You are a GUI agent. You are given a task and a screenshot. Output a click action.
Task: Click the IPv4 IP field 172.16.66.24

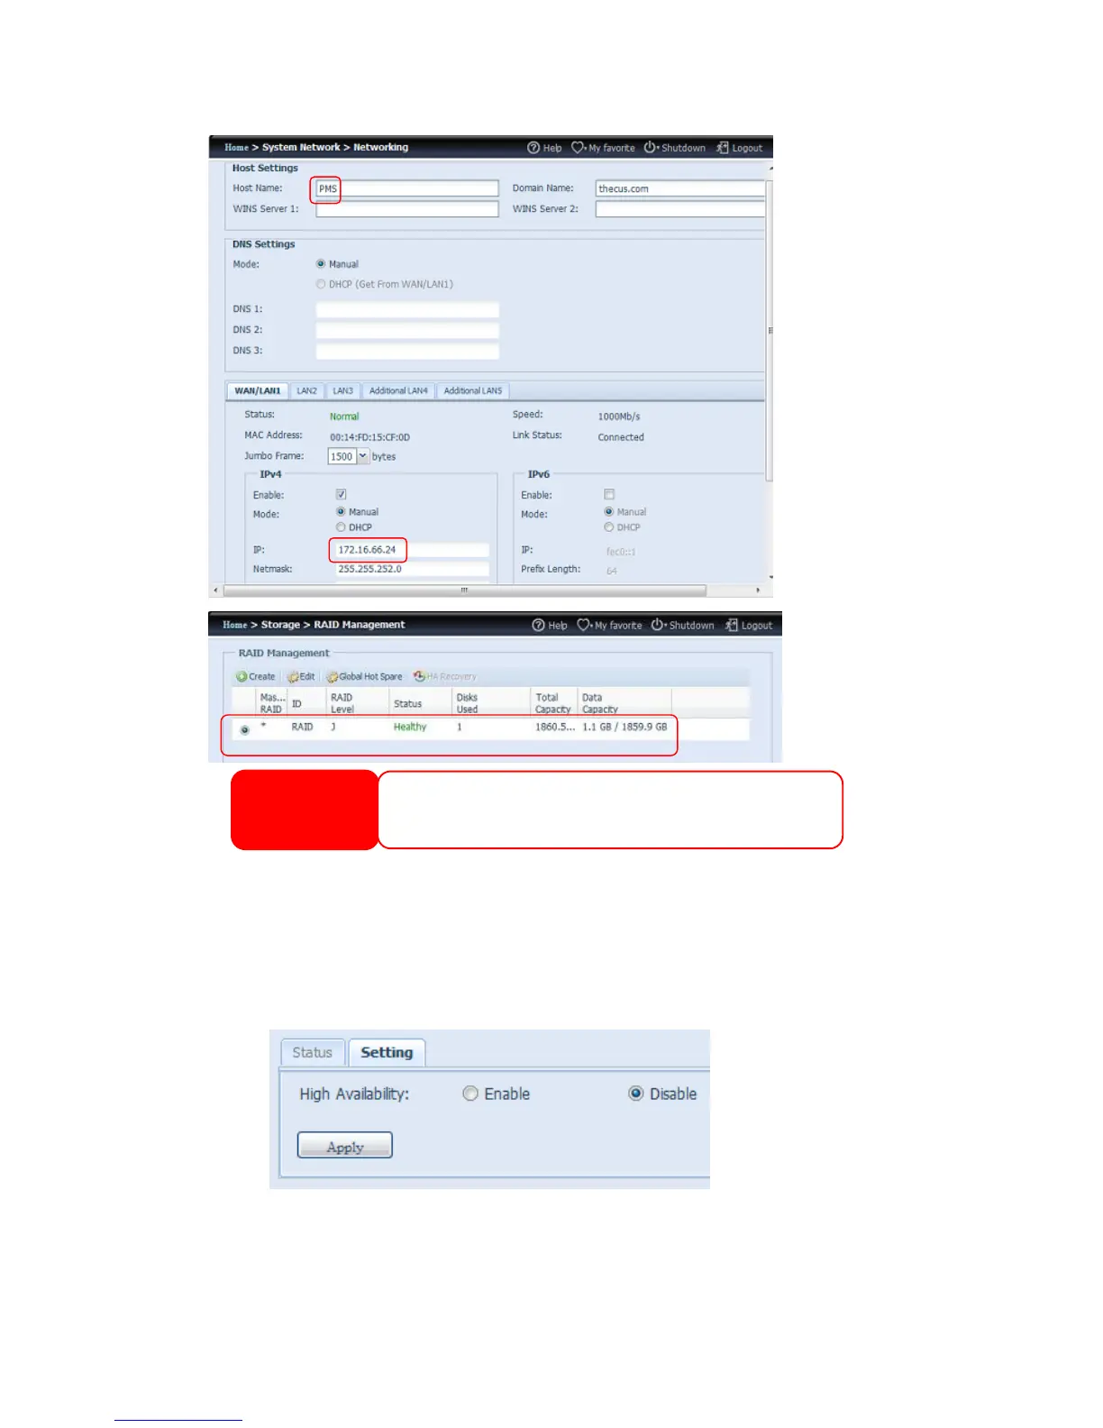(413, 550)
